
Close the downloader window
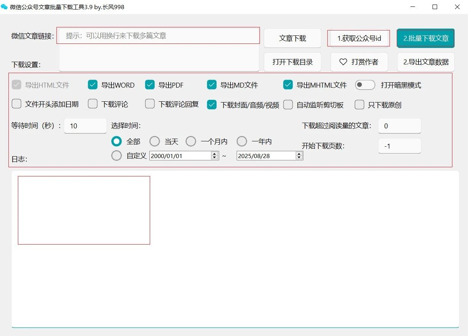click(457, 7)
